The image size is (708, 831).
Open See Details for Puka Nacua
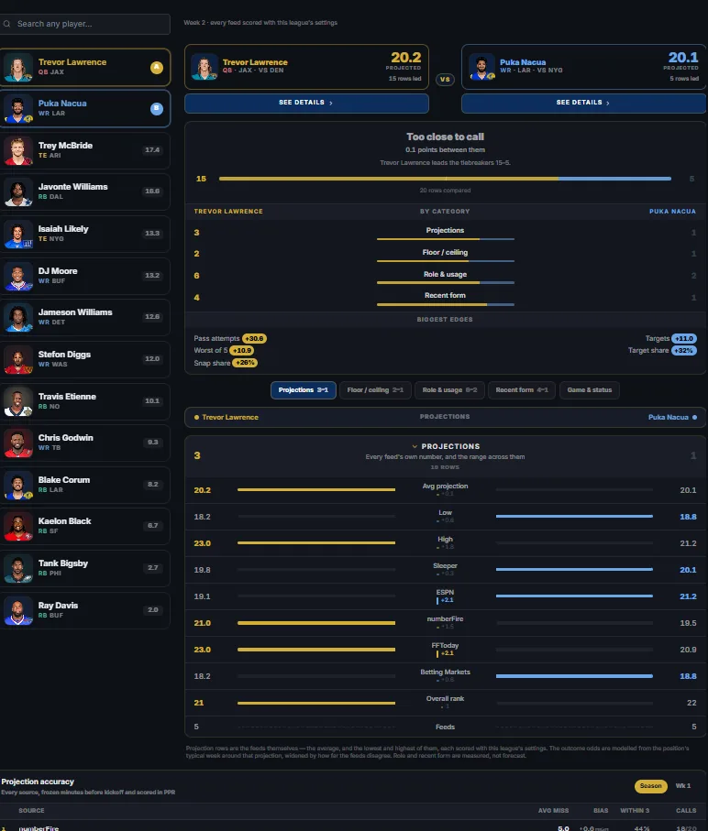583,103
